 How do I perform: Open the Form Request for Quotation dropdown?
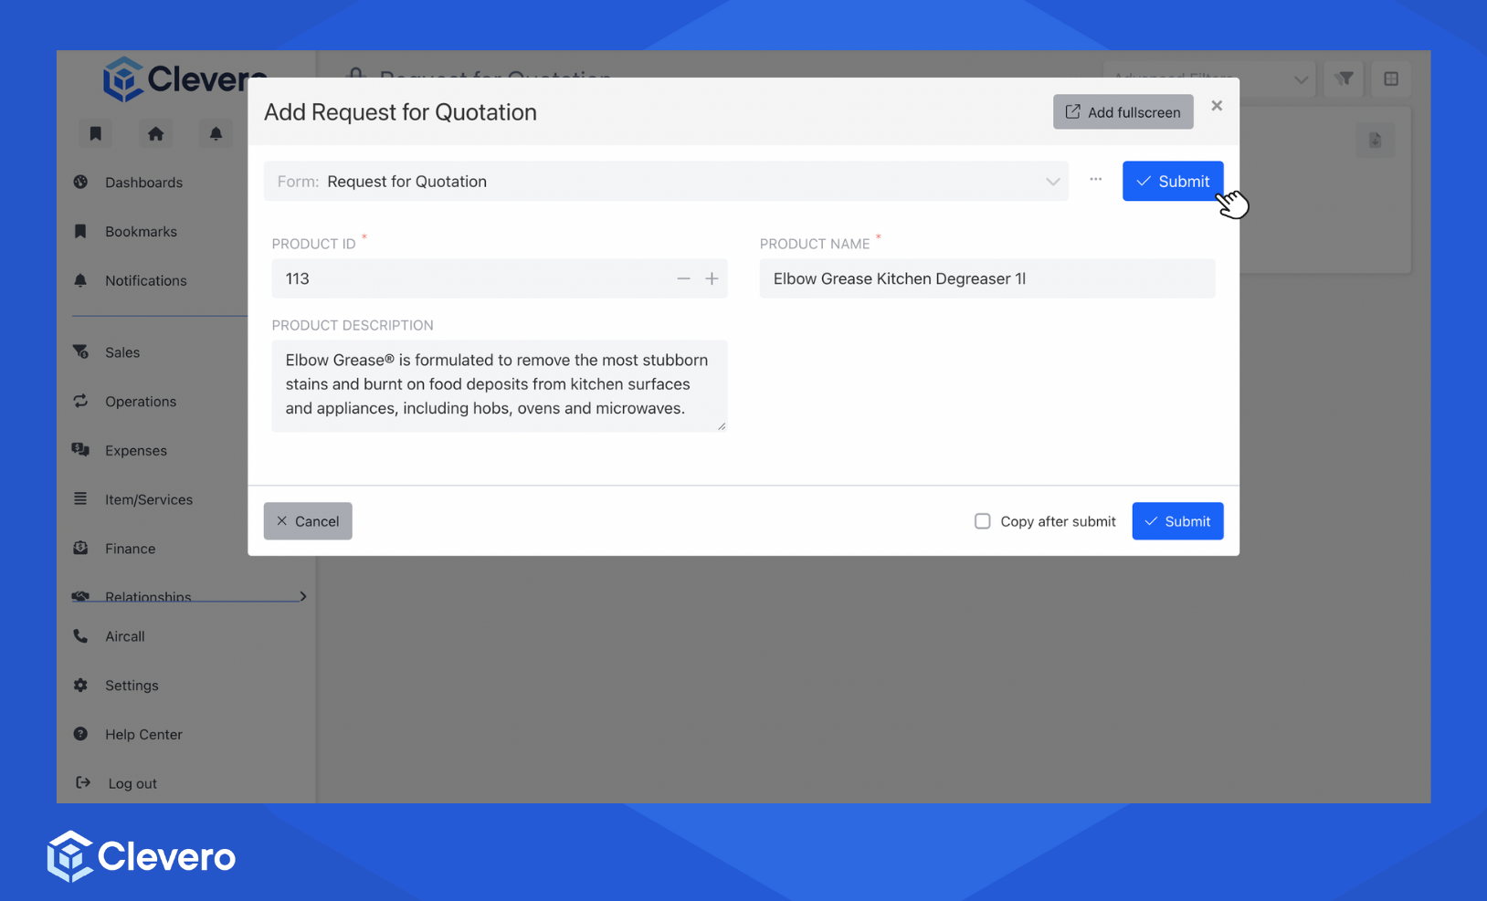666,182
